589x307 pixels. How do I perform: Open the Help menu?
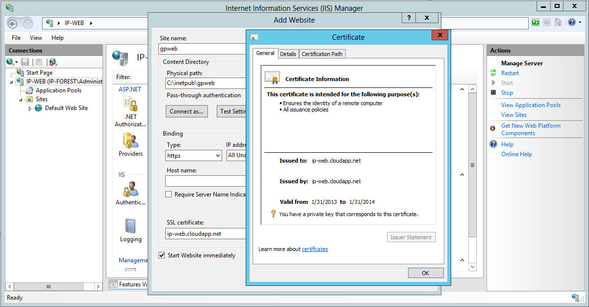tap(57, 38)
